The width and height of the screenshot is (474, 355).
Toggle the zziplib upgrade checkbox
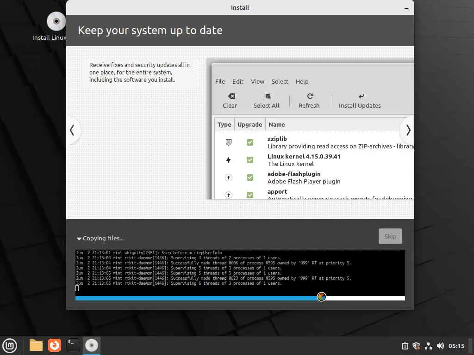(249, 142)
